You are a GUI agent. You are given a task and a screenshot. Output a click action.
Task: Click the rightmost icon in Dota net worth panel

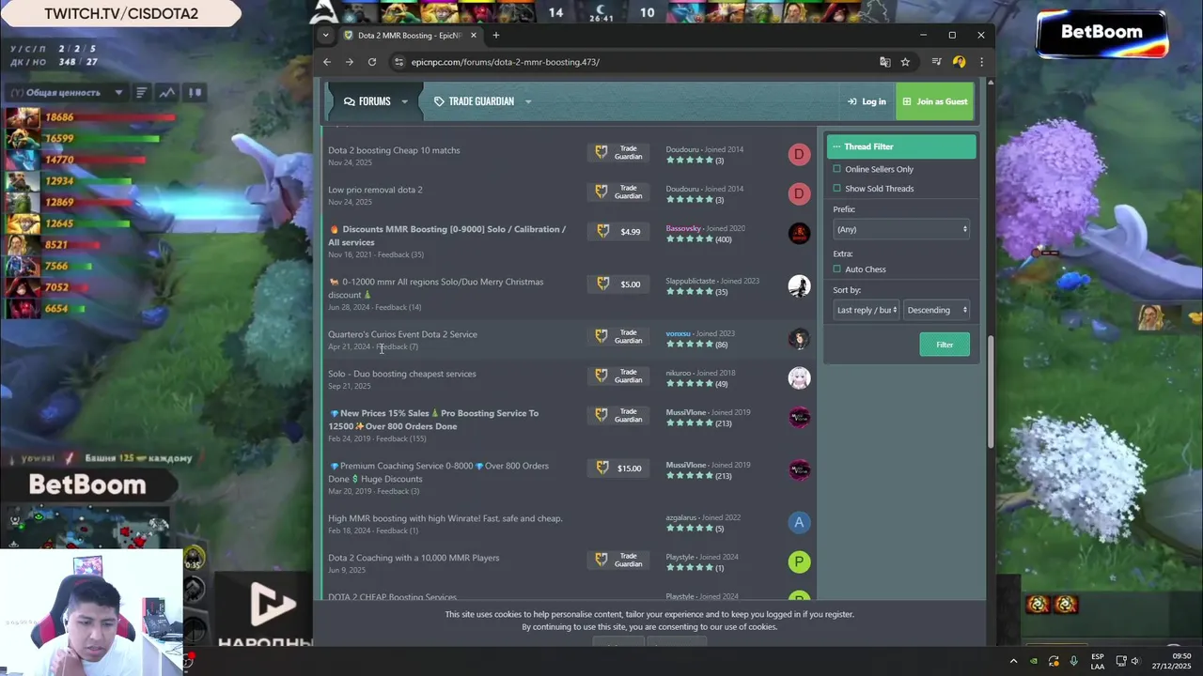[x=195, y=92]
